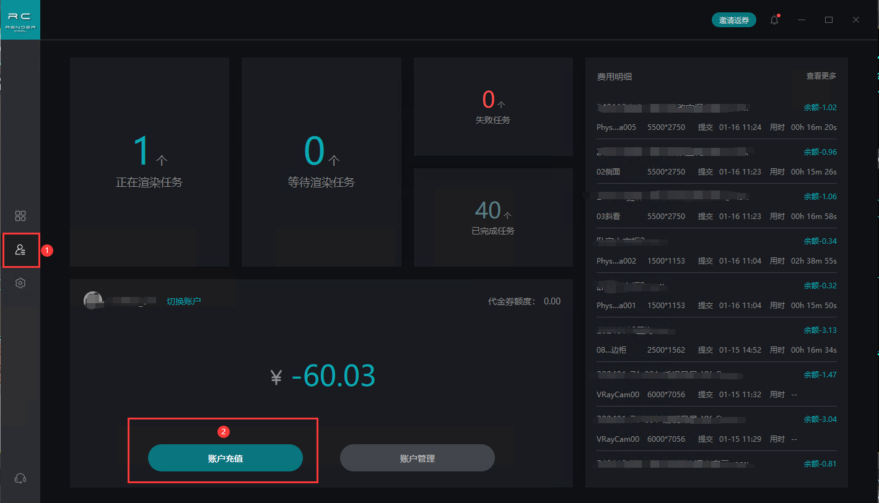The image size is (879, 503).
Task: Click the 切换账户 switch account link
Action: point(183,301)
